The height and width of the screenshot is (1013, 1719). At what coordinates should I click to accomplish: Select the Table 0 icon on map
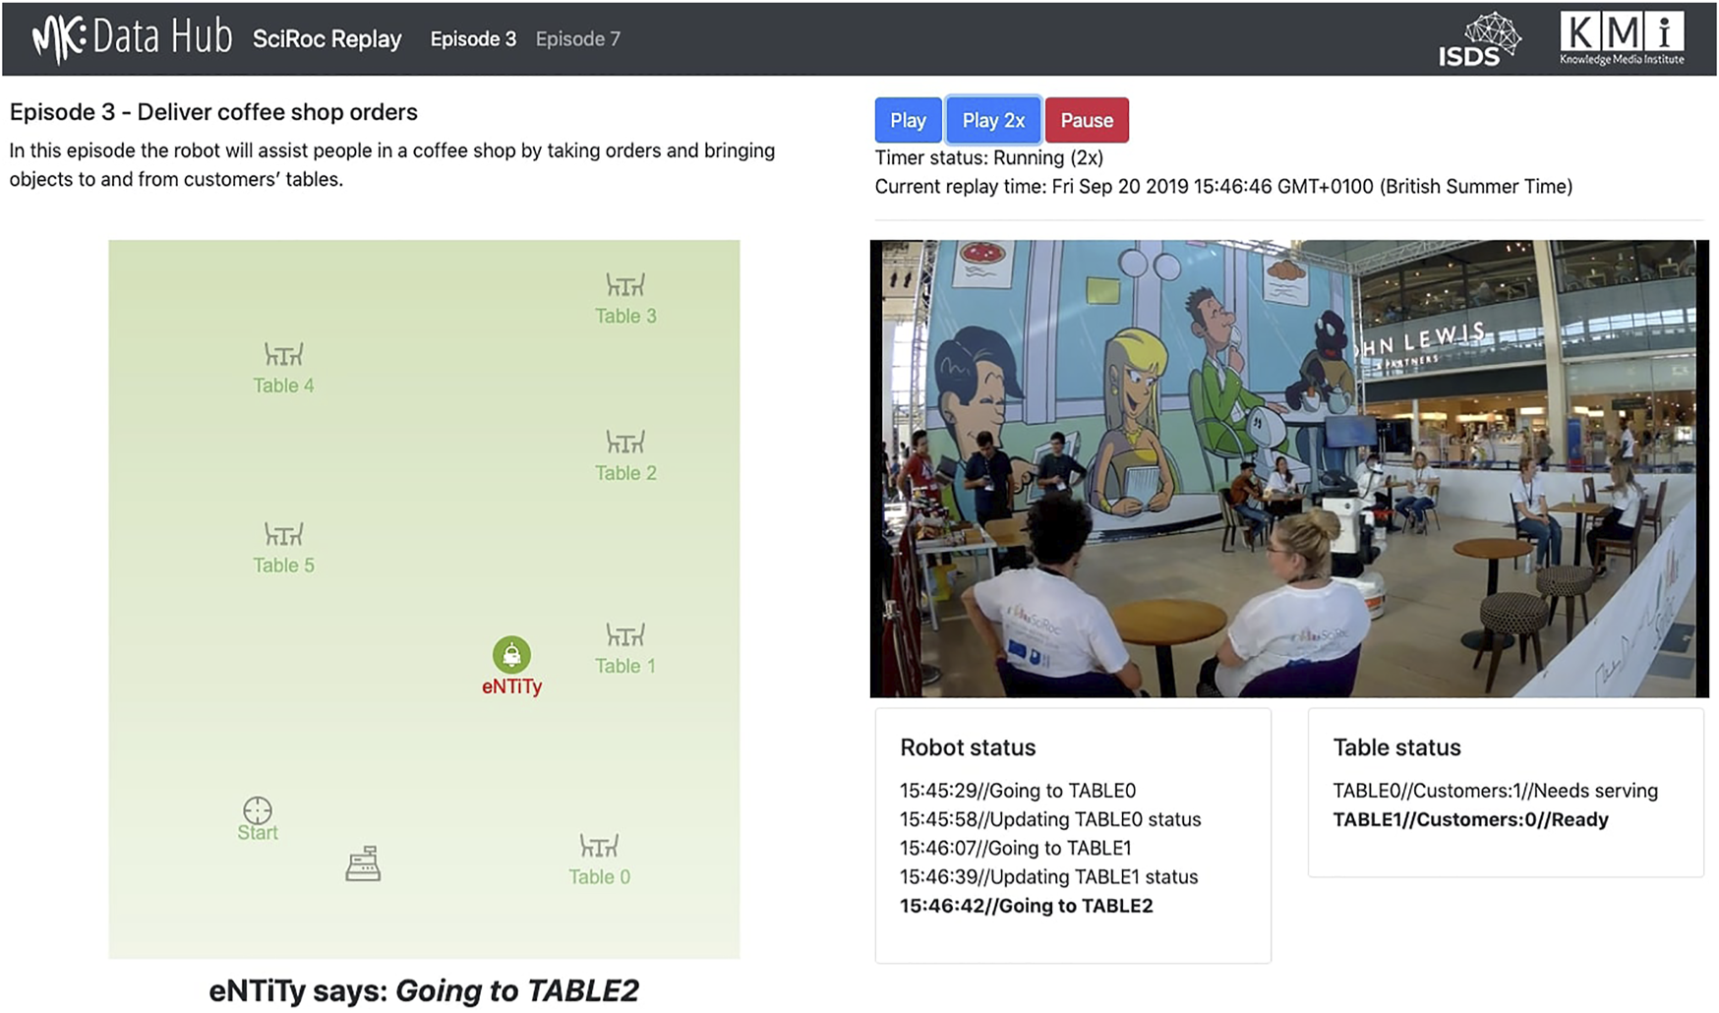(599, 846)
